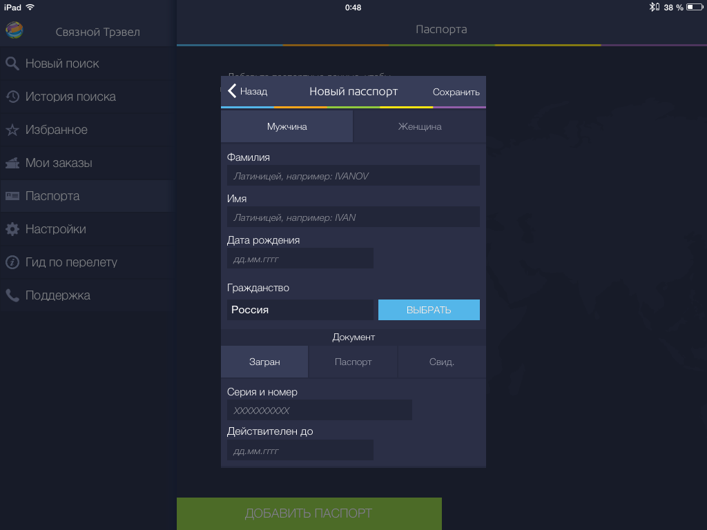Tap the 0:48 clock in status bar
707x530 pixels.
pos(353,7)
